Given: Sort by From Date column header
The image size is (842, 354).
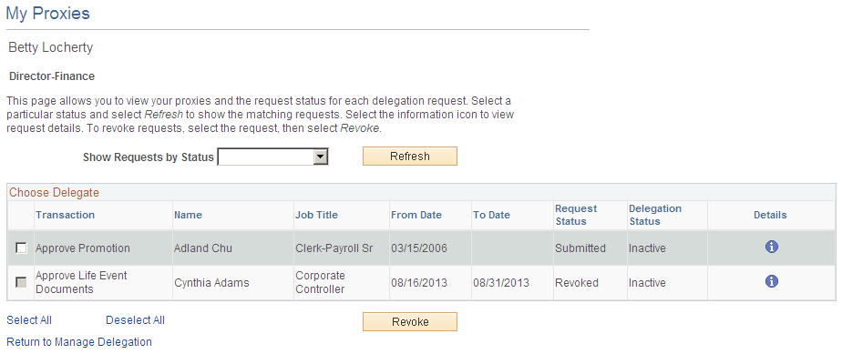Looking at the screenshot, I should coord(416,215).
